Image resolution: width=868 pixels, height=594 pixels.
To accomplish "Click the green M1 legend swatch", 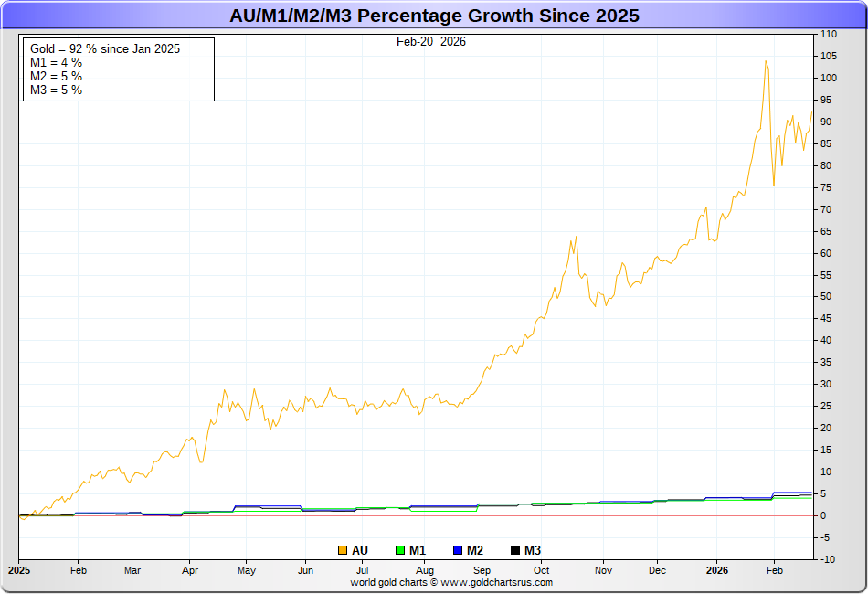I will [400, 550].
